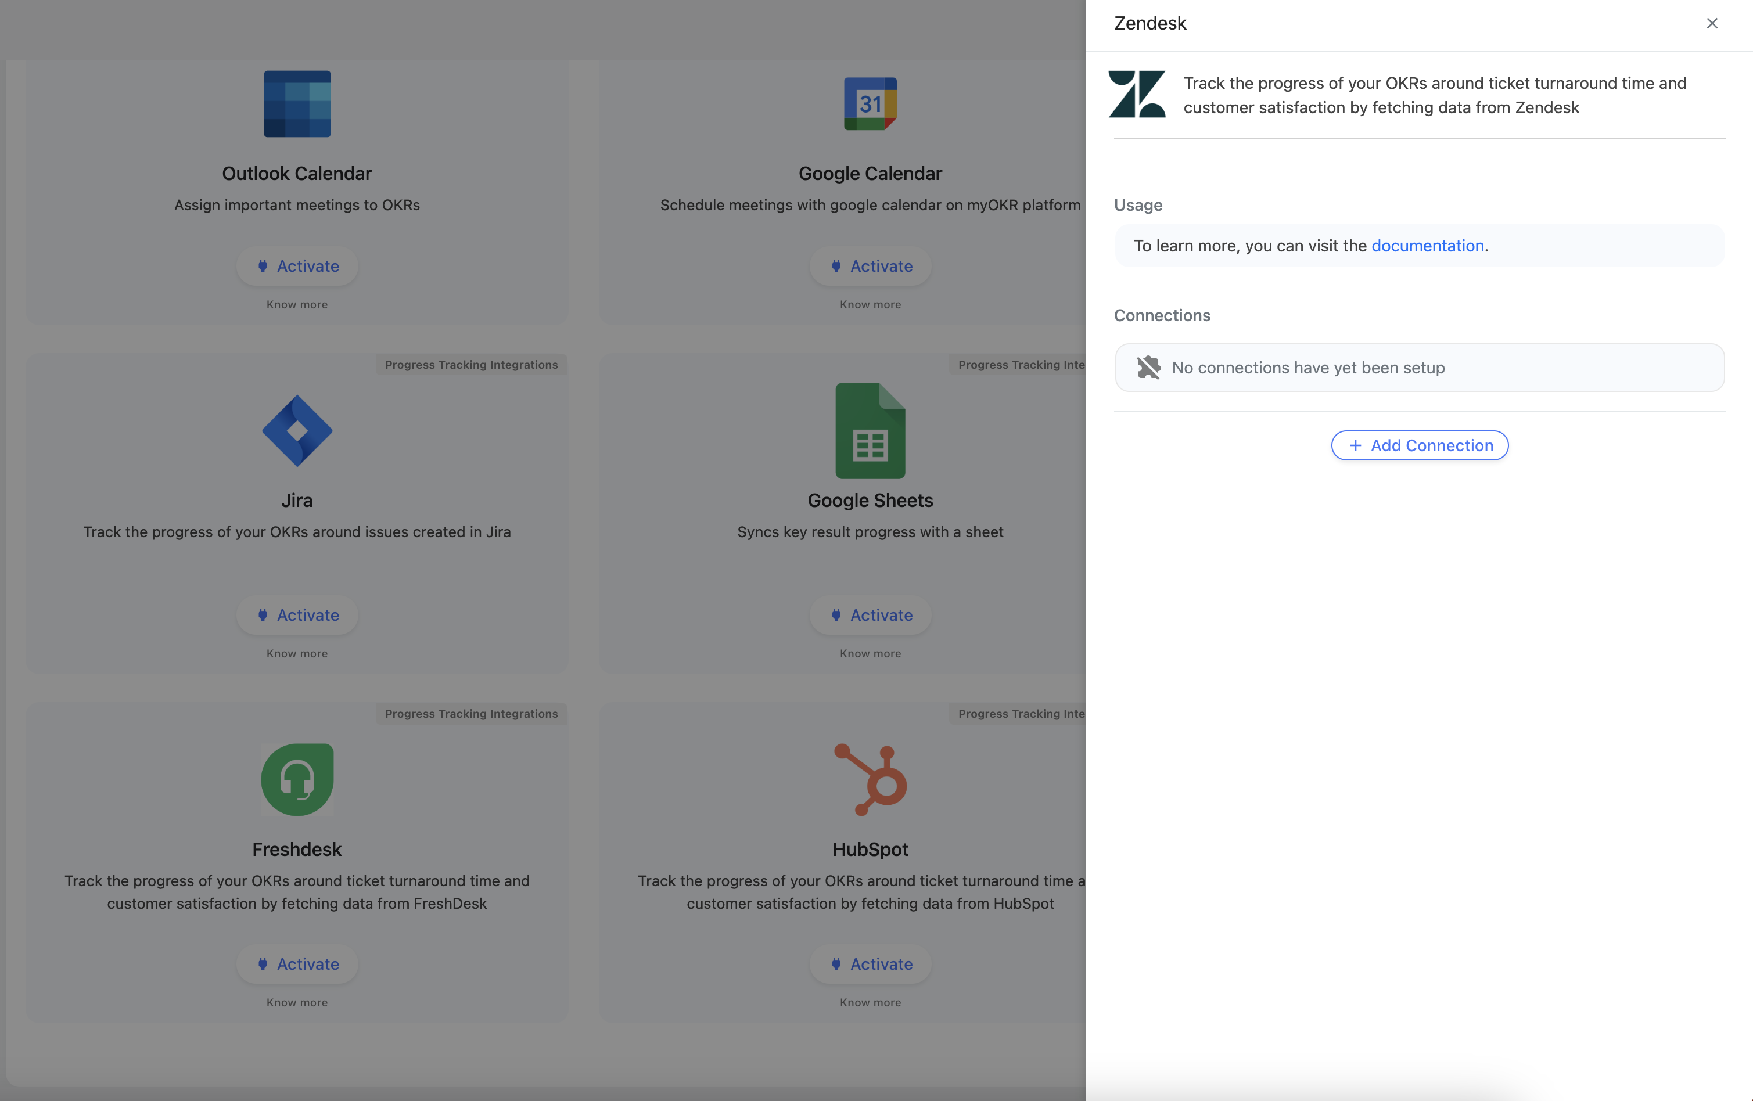Viewport: 1753px width, 1101px height.
Task: Open Know more under Jira
Action: coord(297,653)
